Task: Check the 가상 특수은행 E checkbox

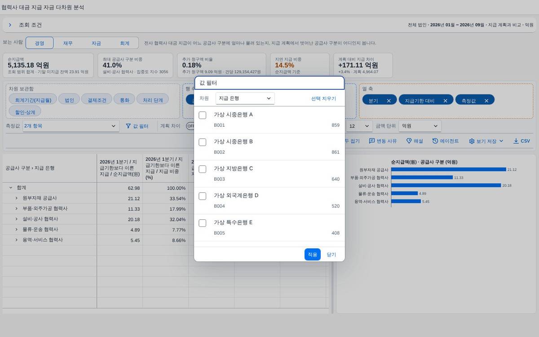Action: coord(203,223)
